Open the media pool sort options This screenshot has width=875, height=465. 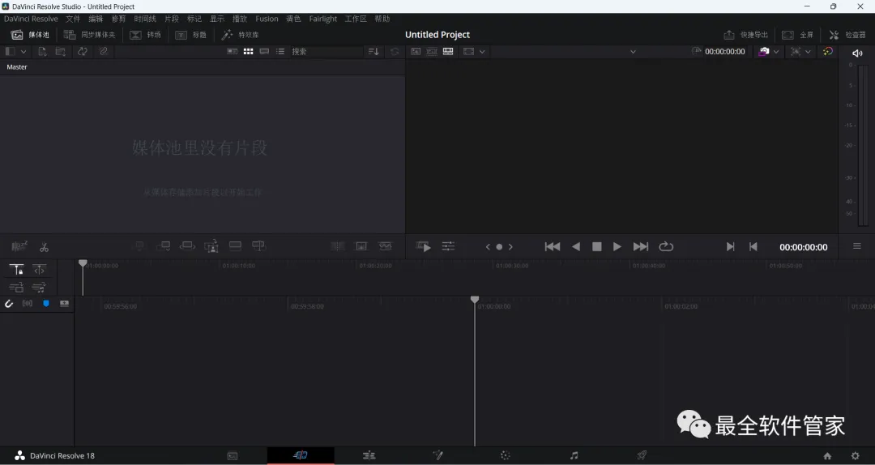click(x=373, y=51)
